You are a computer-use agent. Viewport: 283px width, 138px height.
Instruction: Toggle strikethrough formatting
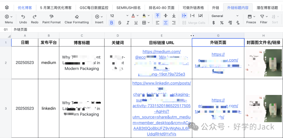120,23
